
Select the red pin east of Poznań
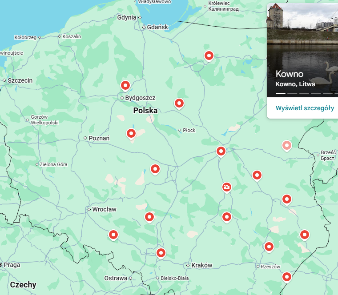click(x=131, y=134)
